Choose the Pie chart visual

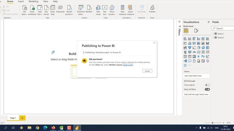coord(199,48)
